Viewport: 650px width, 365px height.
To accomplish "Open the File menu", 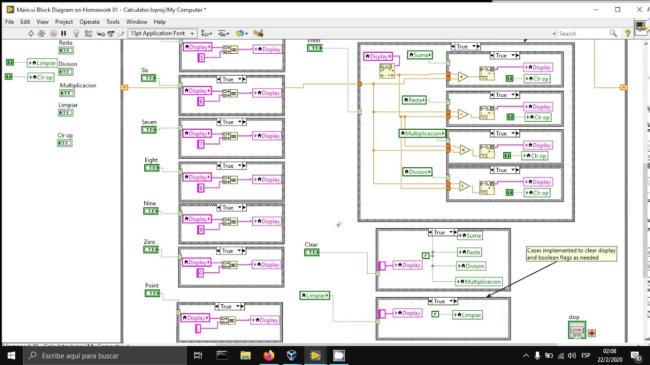I will (x=10, y=22).
